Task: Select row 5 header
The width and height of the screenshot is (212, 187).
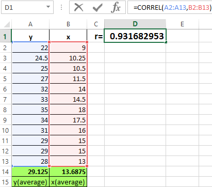Action: tap(6, 79)
